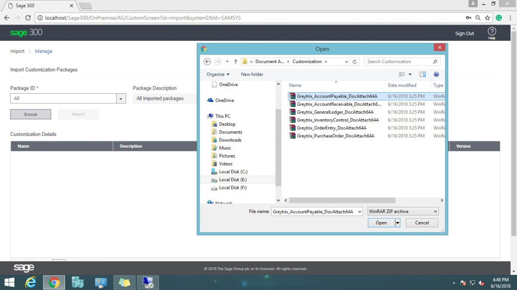Select the Sage 300 browser tab
This screenshot has height=290, width=517.
(x=41, y=6)
